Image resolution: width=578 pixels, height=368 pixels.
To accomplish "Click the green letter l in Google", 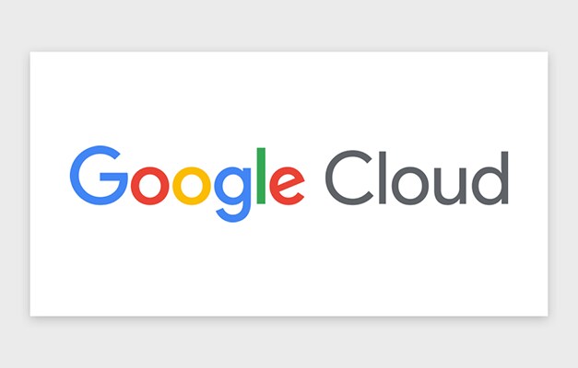I will [261, 176].
